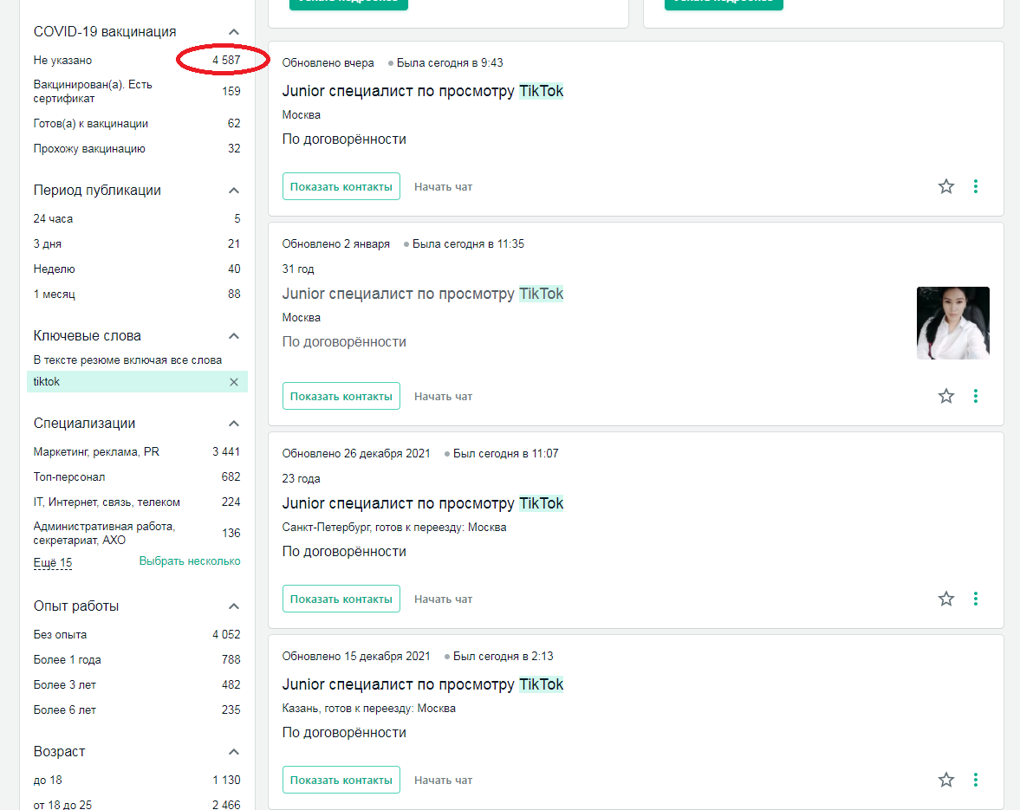Start chat with the Saint Petersburg candidate

[x=443, y=599]
